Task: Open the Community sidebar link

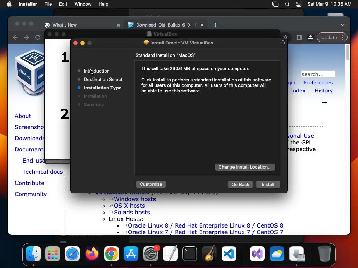Action: 31,194
